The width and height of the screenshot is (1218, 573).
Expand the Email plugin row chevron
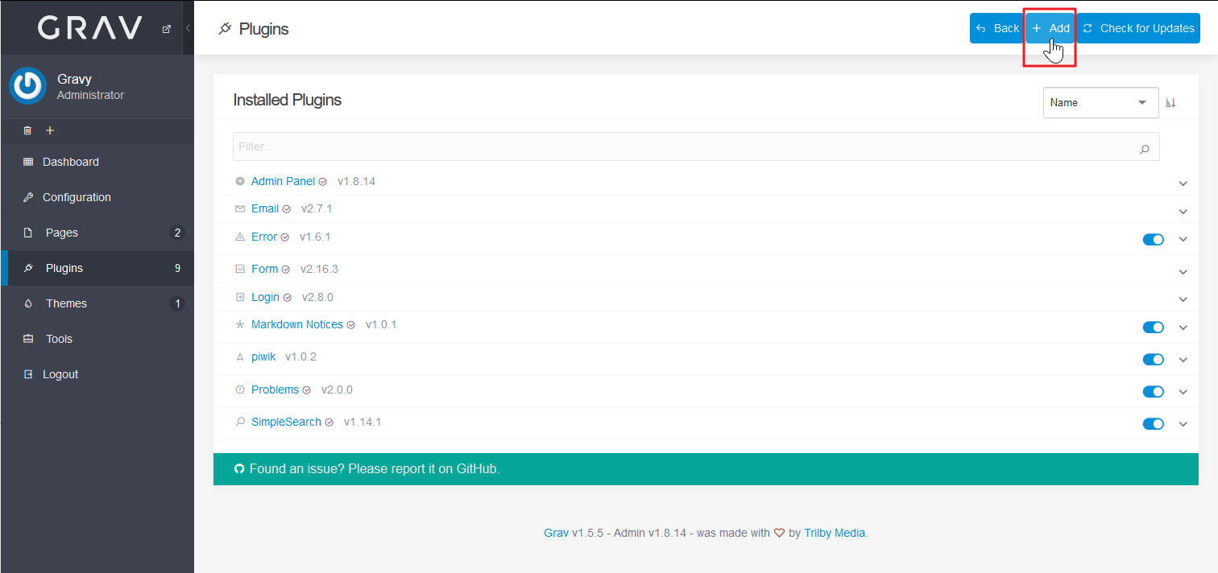coord(1183,211)
